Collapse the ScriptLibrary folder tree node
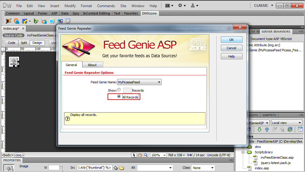305x172 pixels. (x=243, y=152)
